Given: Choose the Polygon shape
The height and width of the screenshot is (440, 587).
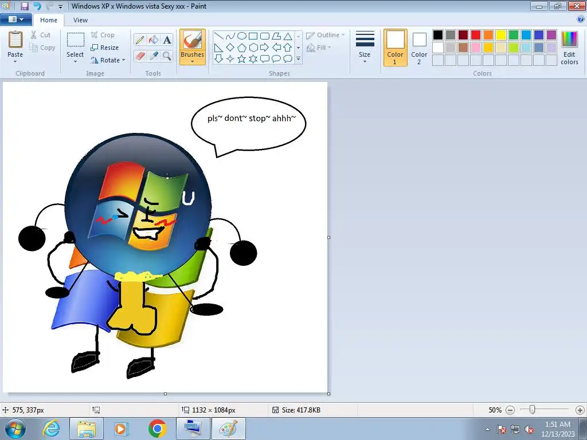Looking at the screenshot, I should pyautogui.click(x=276, y=36).
